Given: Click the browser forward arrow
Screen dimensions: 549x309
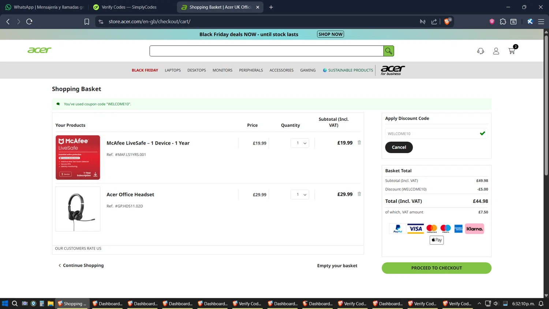Looking at the screenshot, I should [x=18, y=22].
